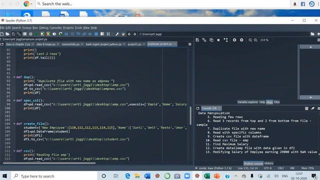Switch to Files pane tab

click(x=276, y=102)
